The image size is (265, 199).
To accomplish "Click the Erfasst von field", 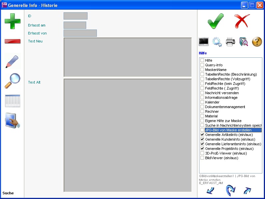I will click(80, 33).
